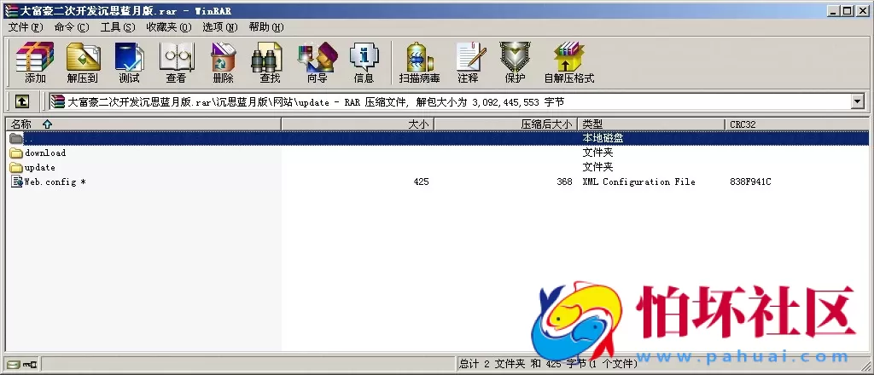The height and width of the screenshot is (375, 874).
Task: Go up one level with arrow button
Action: click(x=21, y=101)
